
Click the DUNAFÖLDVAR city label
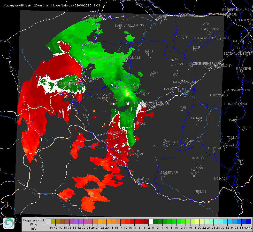tap(236, 104)
